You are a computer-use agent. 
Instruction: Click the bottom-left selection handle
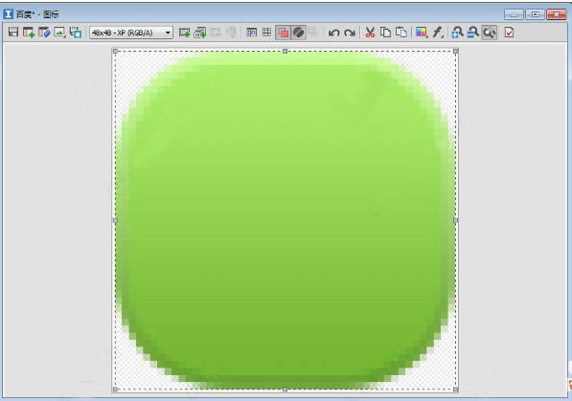point(115,390)
